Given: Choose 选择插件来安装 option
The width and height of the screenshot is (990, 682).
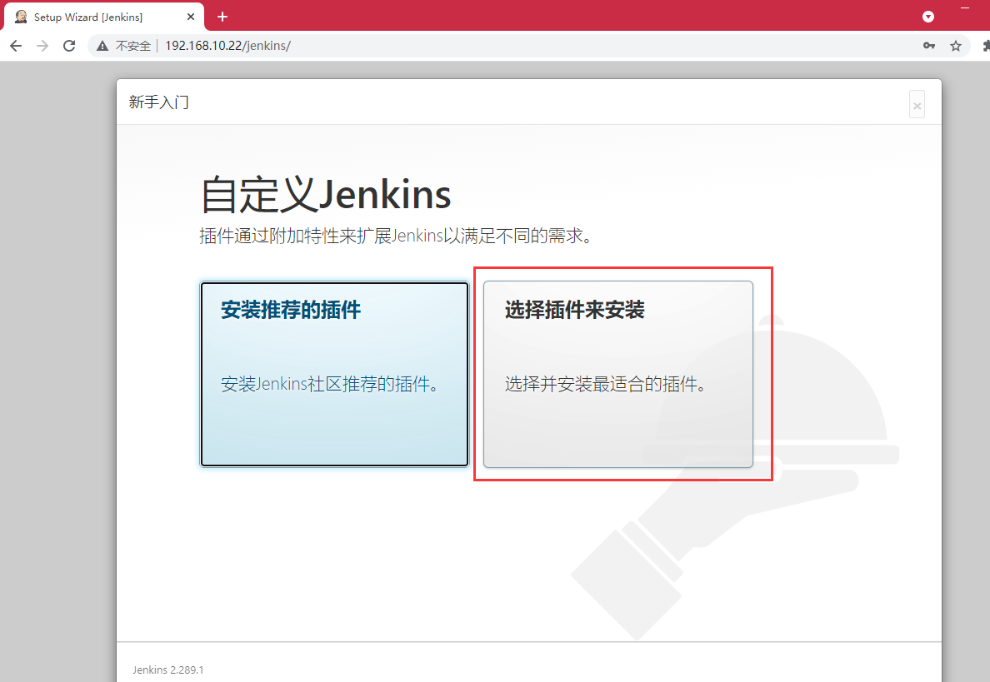Looking at the screenshot, I should pyautogui.click(x=618, y=374).
